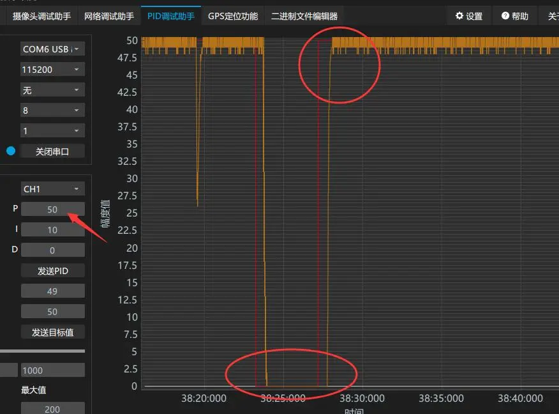Image resolution: width=559 pixels, height=414 pixels.
Task: Click the 帮助 question mark icon
Action: 505,16
